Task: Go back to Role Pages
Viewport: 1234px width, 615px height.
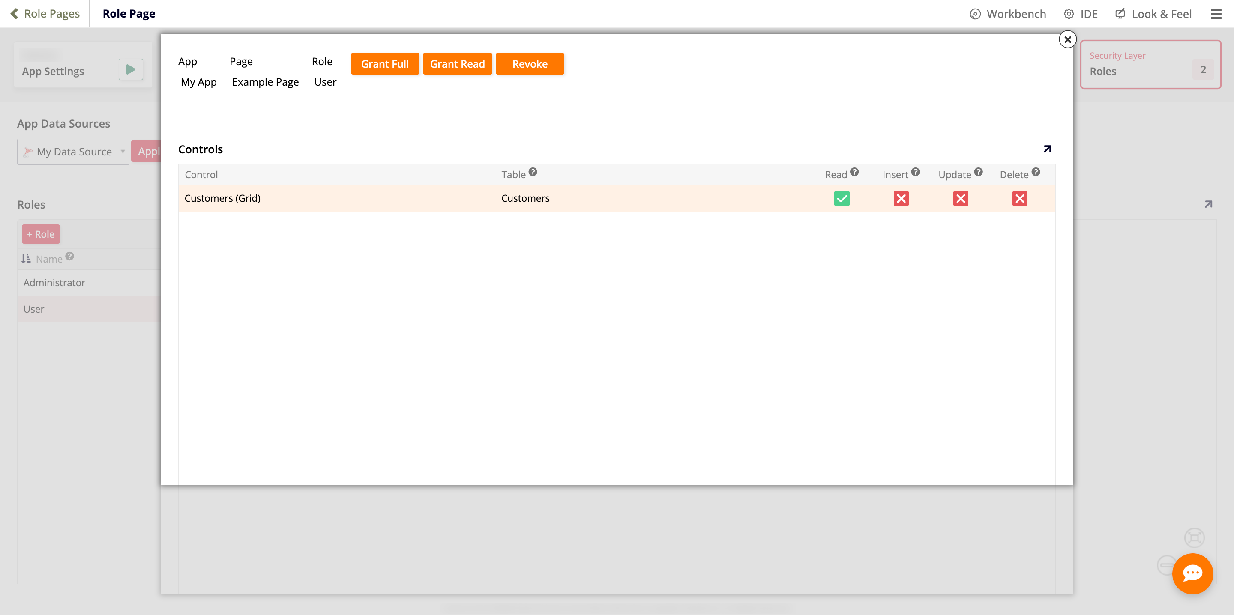Action: [x=45, y=13]
